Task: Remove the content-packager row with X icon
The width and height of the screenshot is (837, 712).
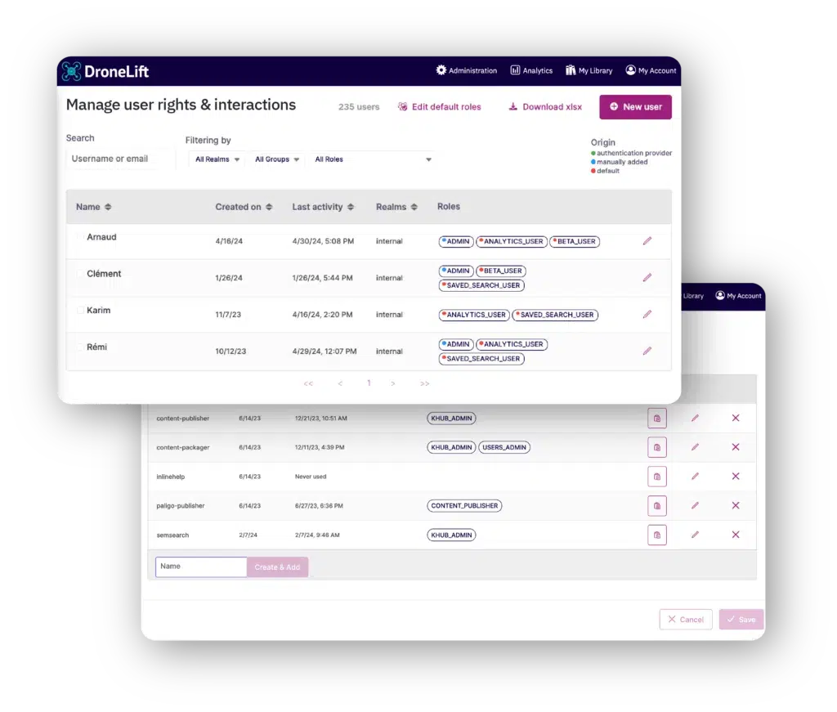Action: click(735, 447)
